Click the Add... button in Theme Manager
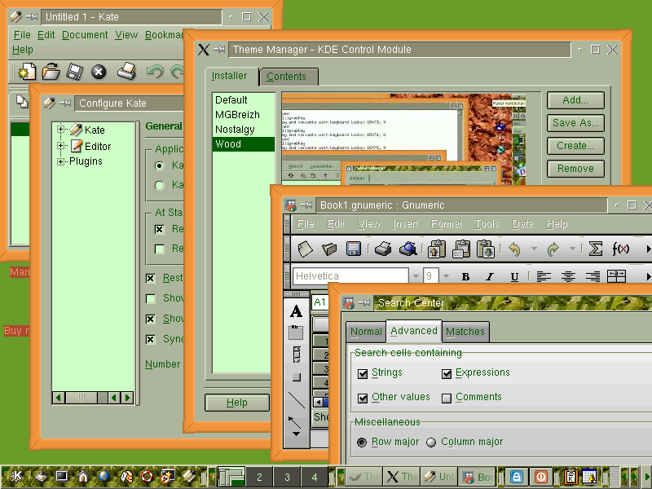 (575, 100)
